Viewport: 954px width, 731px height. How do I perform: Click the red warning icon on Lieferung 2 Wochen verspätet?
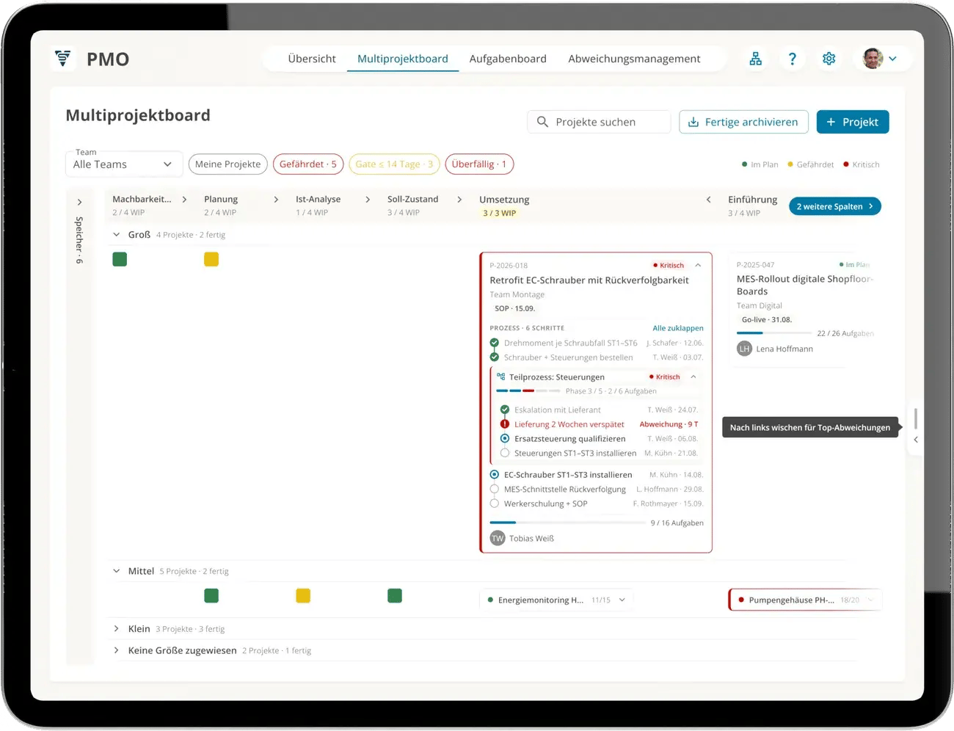[505, 424]
